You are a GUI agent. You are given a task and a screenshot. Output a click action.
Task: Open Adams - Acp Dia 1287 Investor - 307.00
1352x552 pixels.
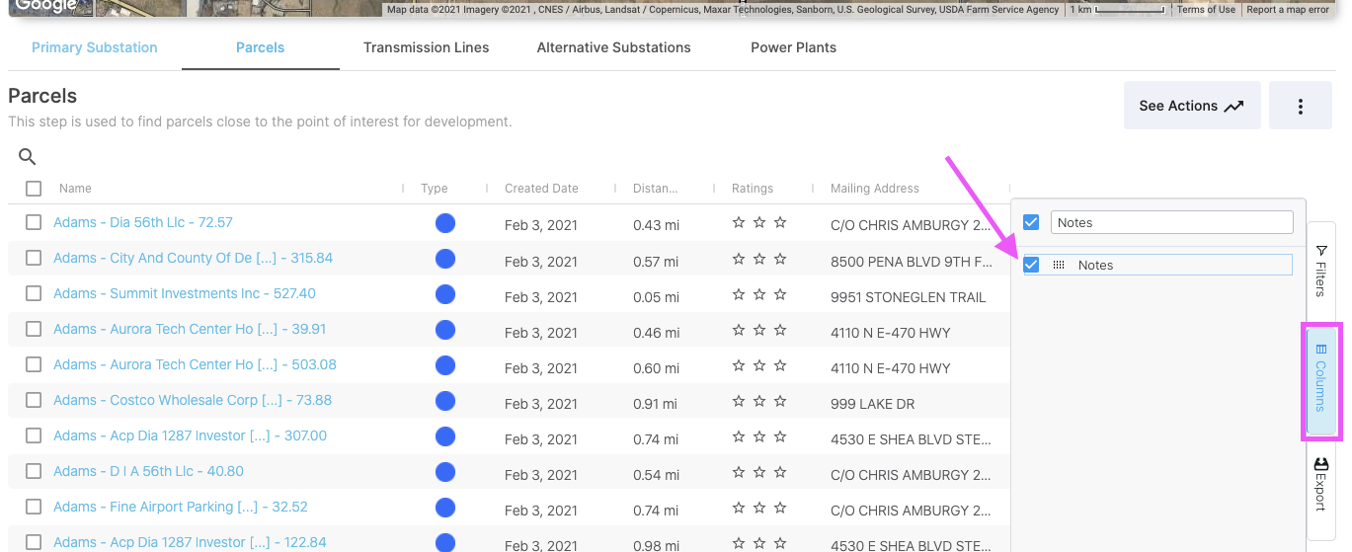click(x=190, y=435)
